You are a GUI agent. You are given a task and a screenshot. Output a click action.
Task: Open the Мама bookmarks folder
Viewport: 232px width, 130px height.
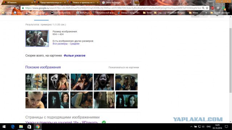click(x=194, y=13)
